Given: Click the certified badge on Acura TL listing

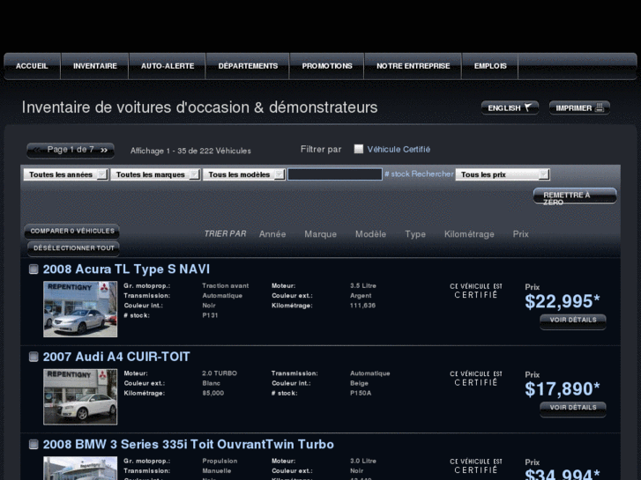Looking at the screenshot, I should pyautogui.click(x=476, y=291).
